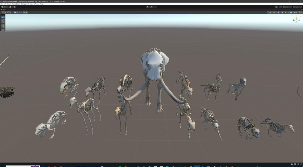Select the Rotate tool

click(x=3, y=22)
